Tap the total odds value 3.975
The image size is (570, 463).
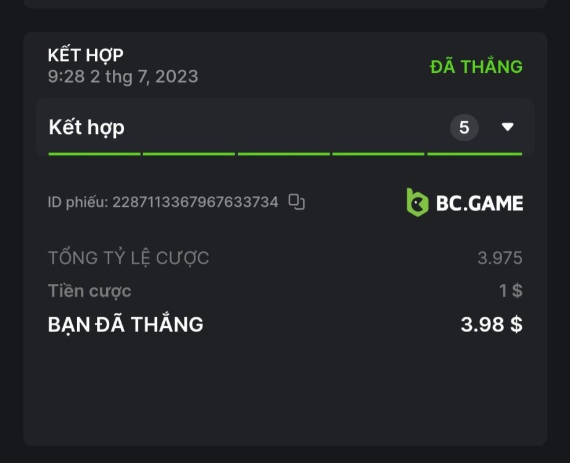point(500,258)
